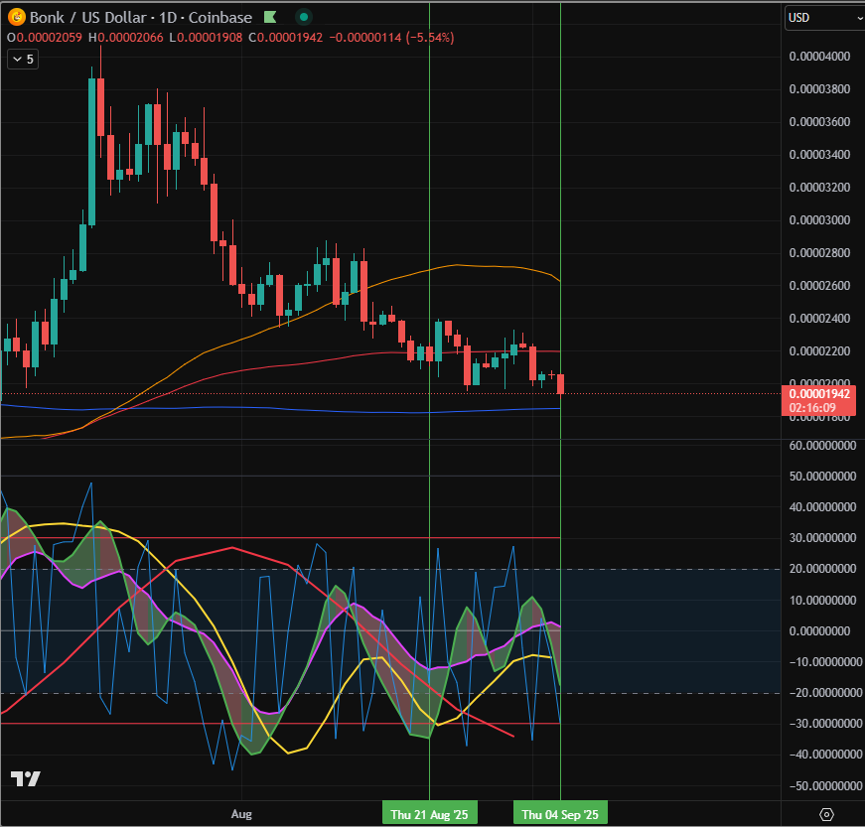Click the 0.00002800 price axis label
Image resolution: width=865 pixels, height=827 pixels.
tap(819, 253)
